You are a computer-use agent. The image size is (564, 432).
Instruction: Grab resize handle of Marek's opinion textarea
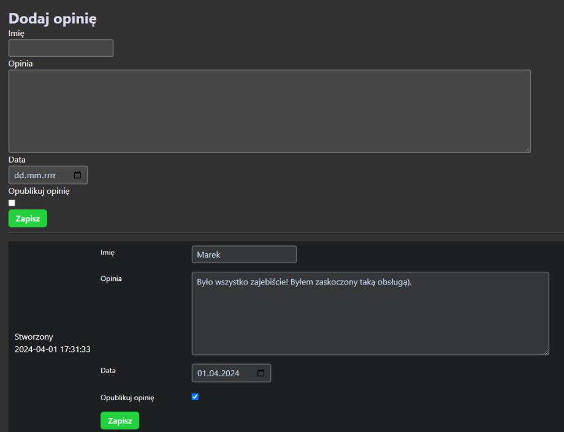[x=545, y=351]
